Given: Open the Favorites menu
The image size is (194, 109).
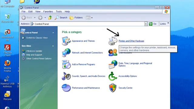Looking at the screenshot, I should click(x=48, y=12).
